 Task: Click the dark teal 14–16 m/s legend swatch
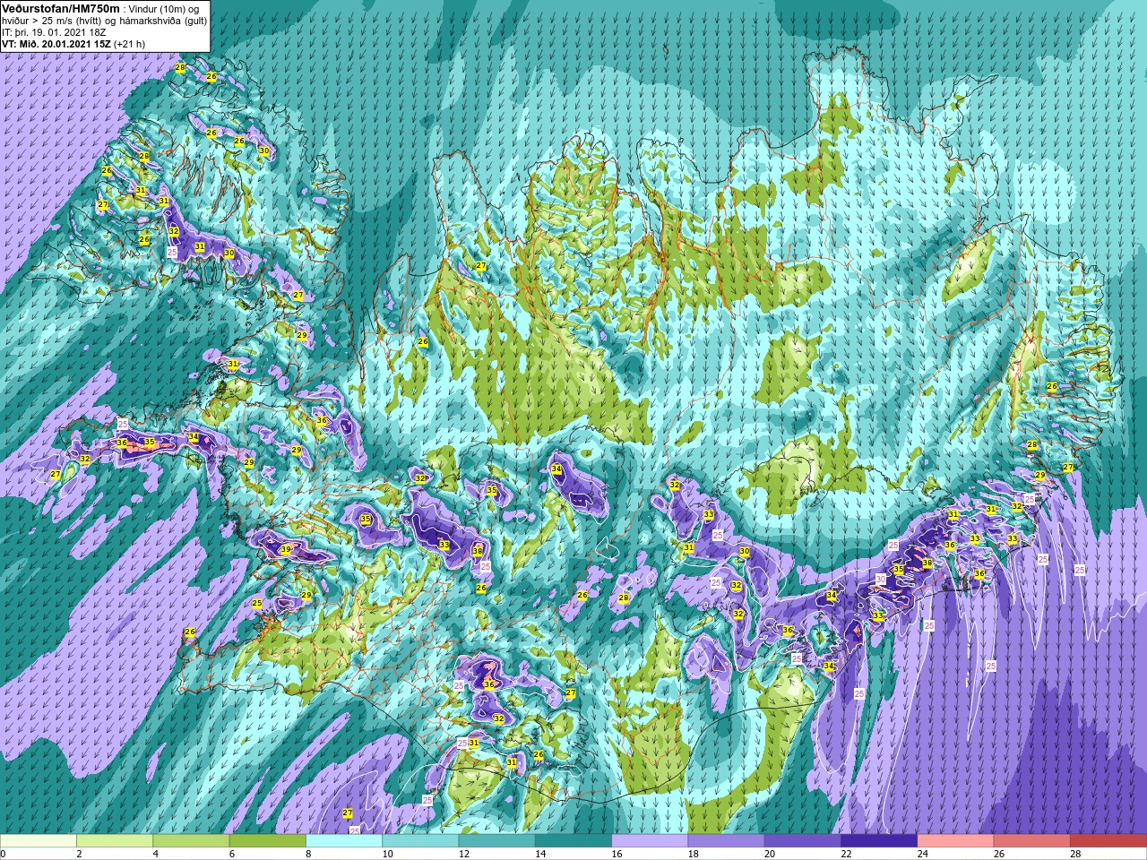click(x=573, y=841)
